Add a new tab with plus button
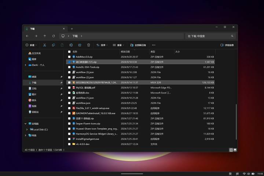Image resolution: width=264 pixels, height=176 pixels. [x=72, y=29]
